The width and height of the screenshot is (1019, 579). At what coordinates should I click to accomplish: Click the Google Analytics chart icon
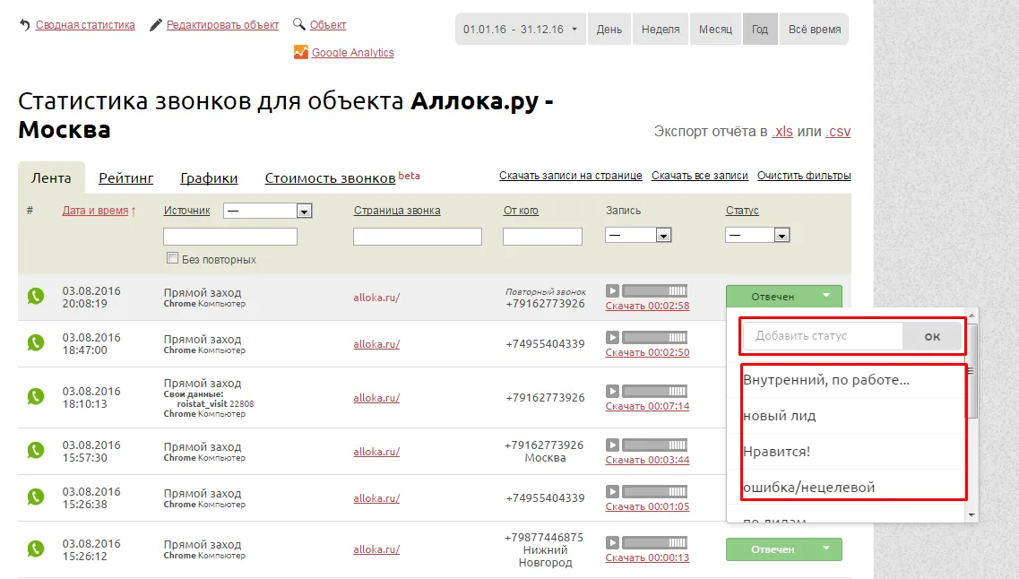tap(300, 52)
